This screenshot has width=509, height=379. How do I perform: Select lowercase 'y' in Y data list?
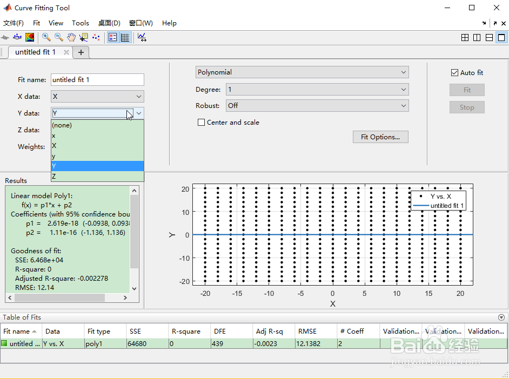point(97,156)
